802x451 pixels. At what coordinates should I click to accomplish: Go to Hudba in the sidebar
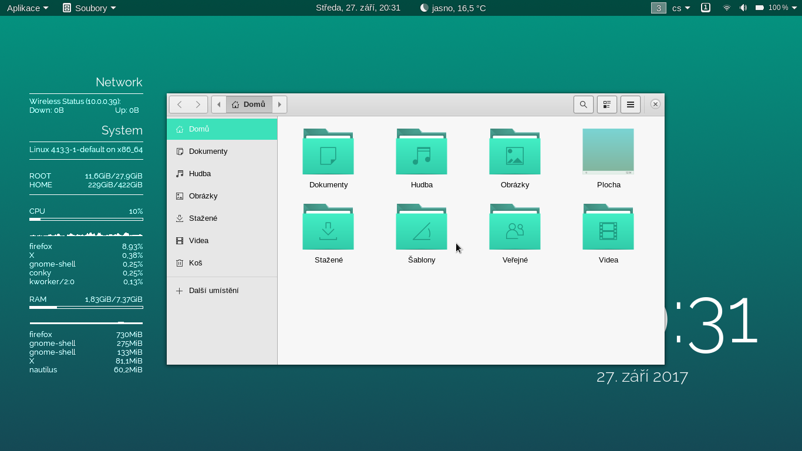click(222, 174)
